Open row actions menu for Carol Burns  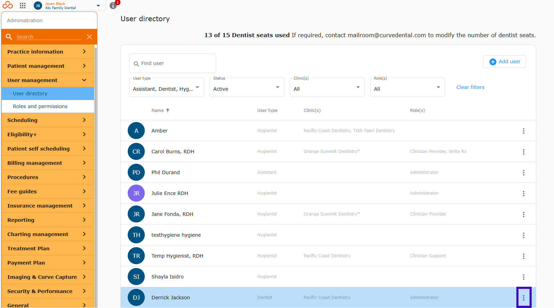coord(523,152)
